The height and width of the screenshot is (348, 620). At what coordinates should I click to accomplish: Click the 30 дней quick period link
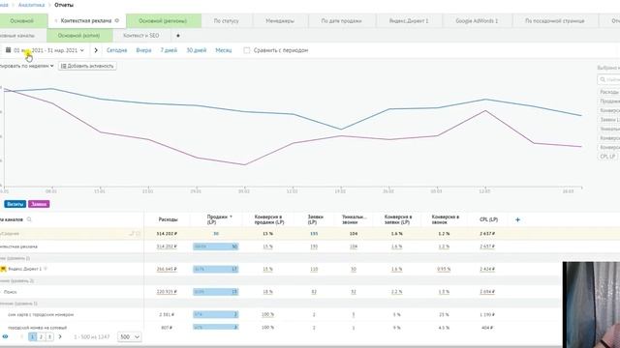tap(197, 50)
